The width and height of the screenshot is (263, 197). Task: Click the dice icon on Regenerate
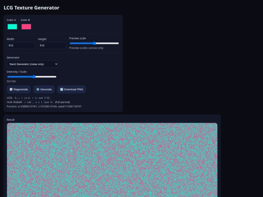coord(11,90)
